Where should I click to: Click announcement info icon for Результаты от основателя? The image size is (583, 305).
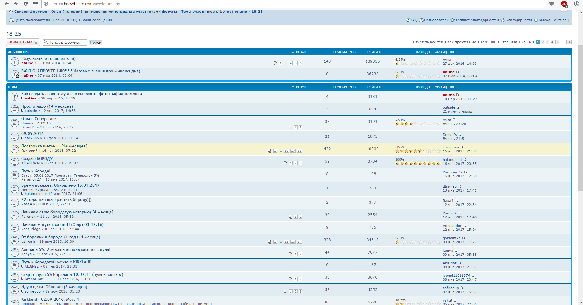click(x=15, y=61)
